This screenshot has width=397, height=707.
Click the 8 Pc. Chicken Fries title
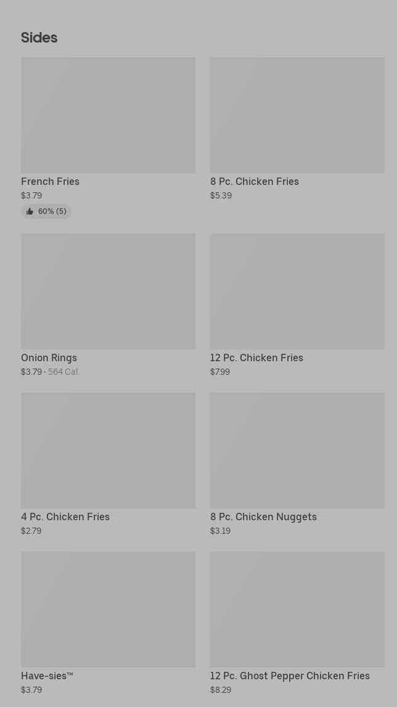tap(255, 181)
